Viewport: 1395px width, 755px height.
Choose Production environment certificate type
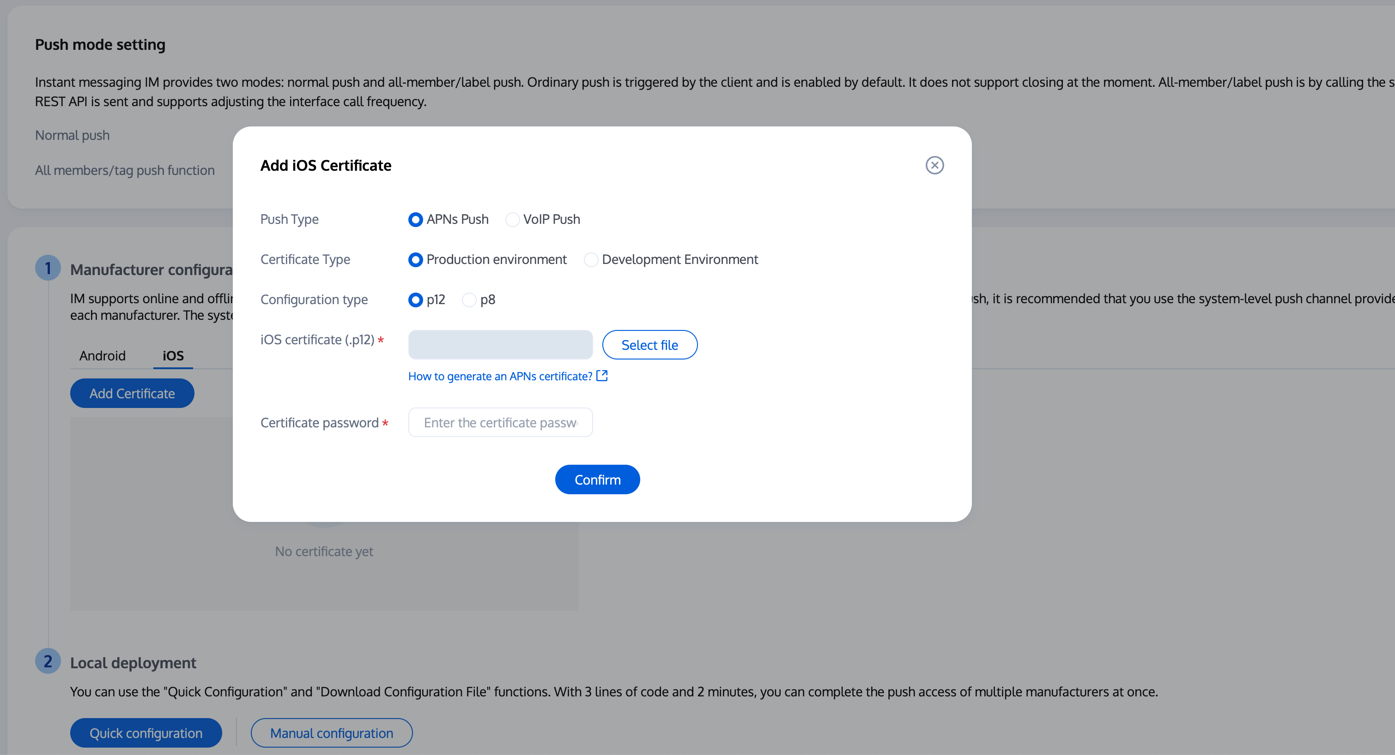click(415, 260)
